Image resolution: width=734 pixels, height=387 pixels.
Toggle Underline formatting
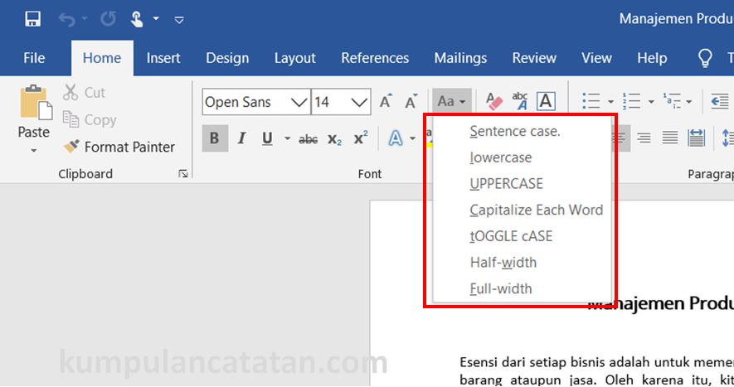pos(267,138)
